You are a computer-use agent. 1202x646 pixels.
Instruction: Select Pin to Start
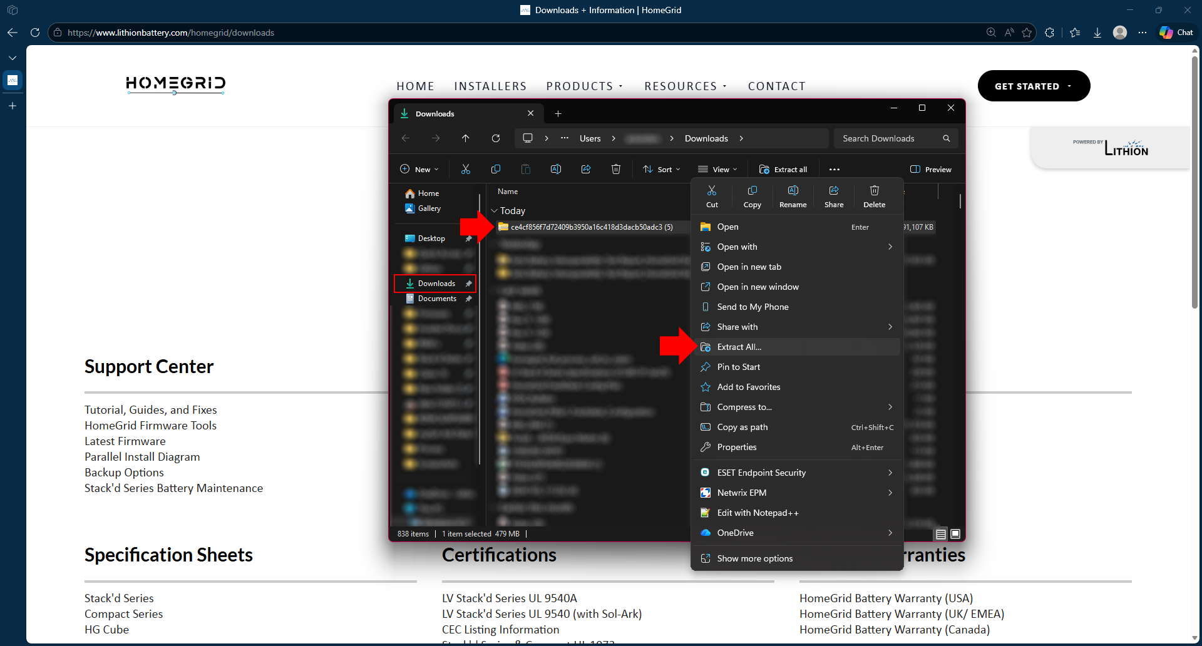(x=797, y=367)
